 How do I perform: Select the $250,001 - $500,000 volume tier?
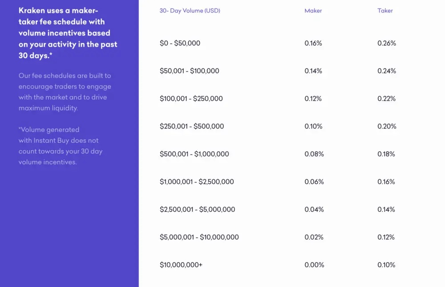pyautogui.click(x=192, y=126)
